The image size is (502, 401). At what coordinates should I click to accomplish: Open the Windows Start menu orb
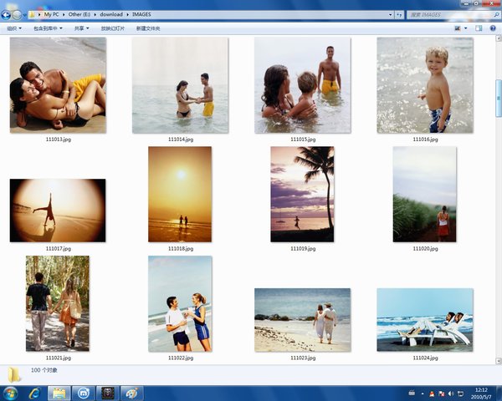pos(12,392)
